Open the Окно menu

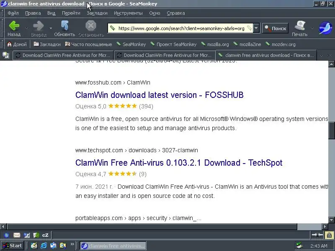155,13
